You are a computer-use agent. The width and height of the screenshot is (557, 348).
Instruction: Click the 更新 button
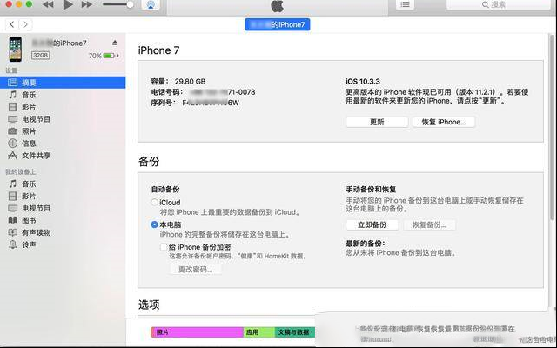[377, 122]
